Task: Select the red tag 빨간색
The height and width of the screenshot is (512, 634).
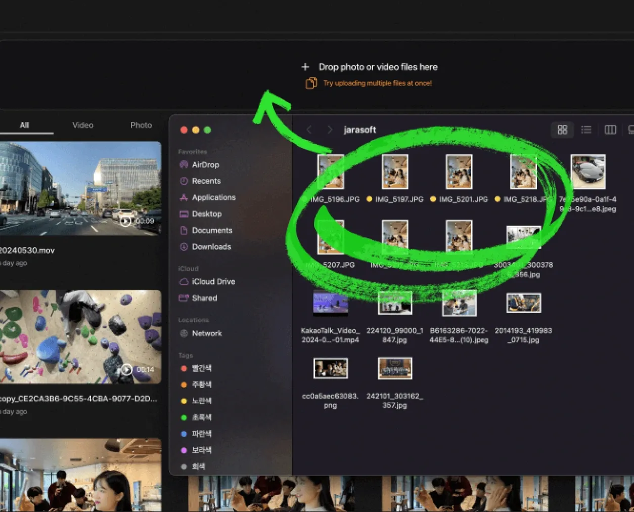Action: coord(201,368)
